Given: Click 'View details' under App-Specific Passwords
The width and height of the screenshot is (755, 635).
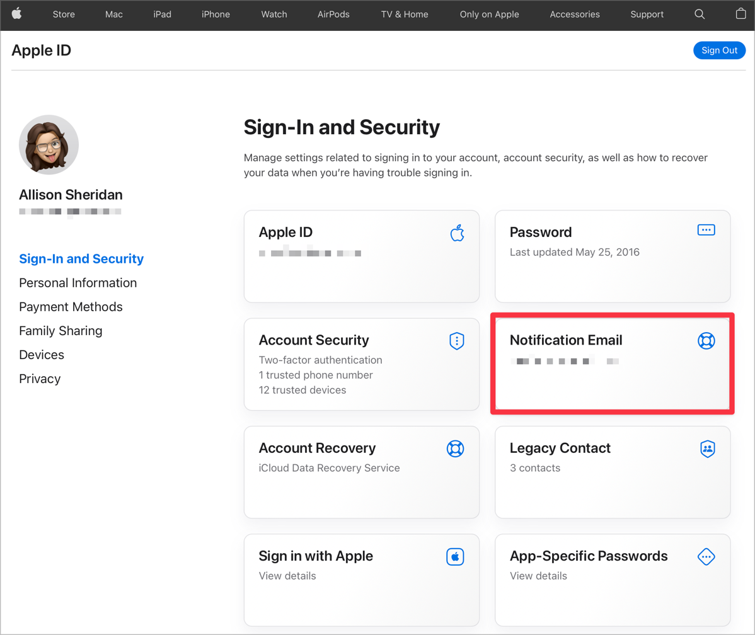Looking at the screenshot, I should (x=538, y=576).
